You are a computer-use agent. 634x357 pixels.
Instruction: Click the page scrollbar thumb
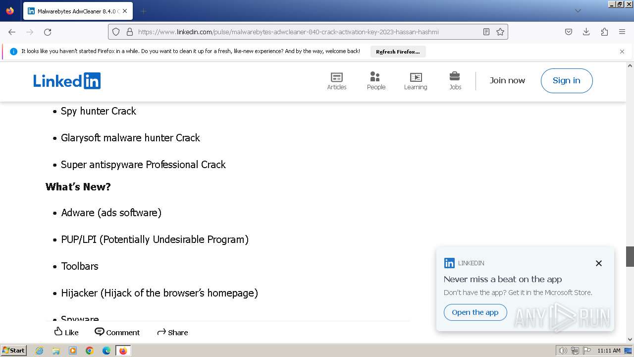coord(630,256)
